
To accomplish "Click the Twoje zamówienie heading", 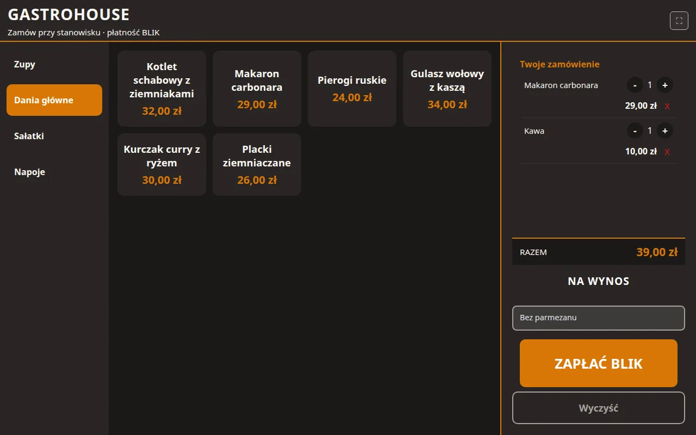I will [x=560, y=64].
